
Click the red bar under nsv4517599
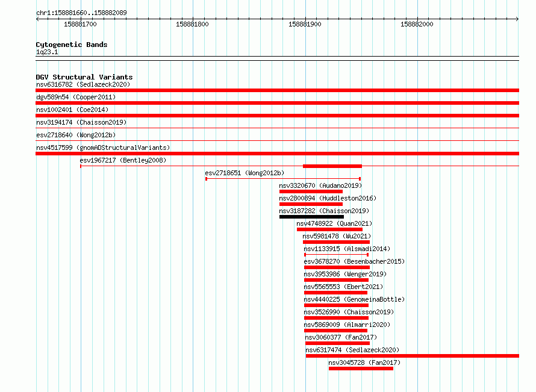tap(277, 154)
